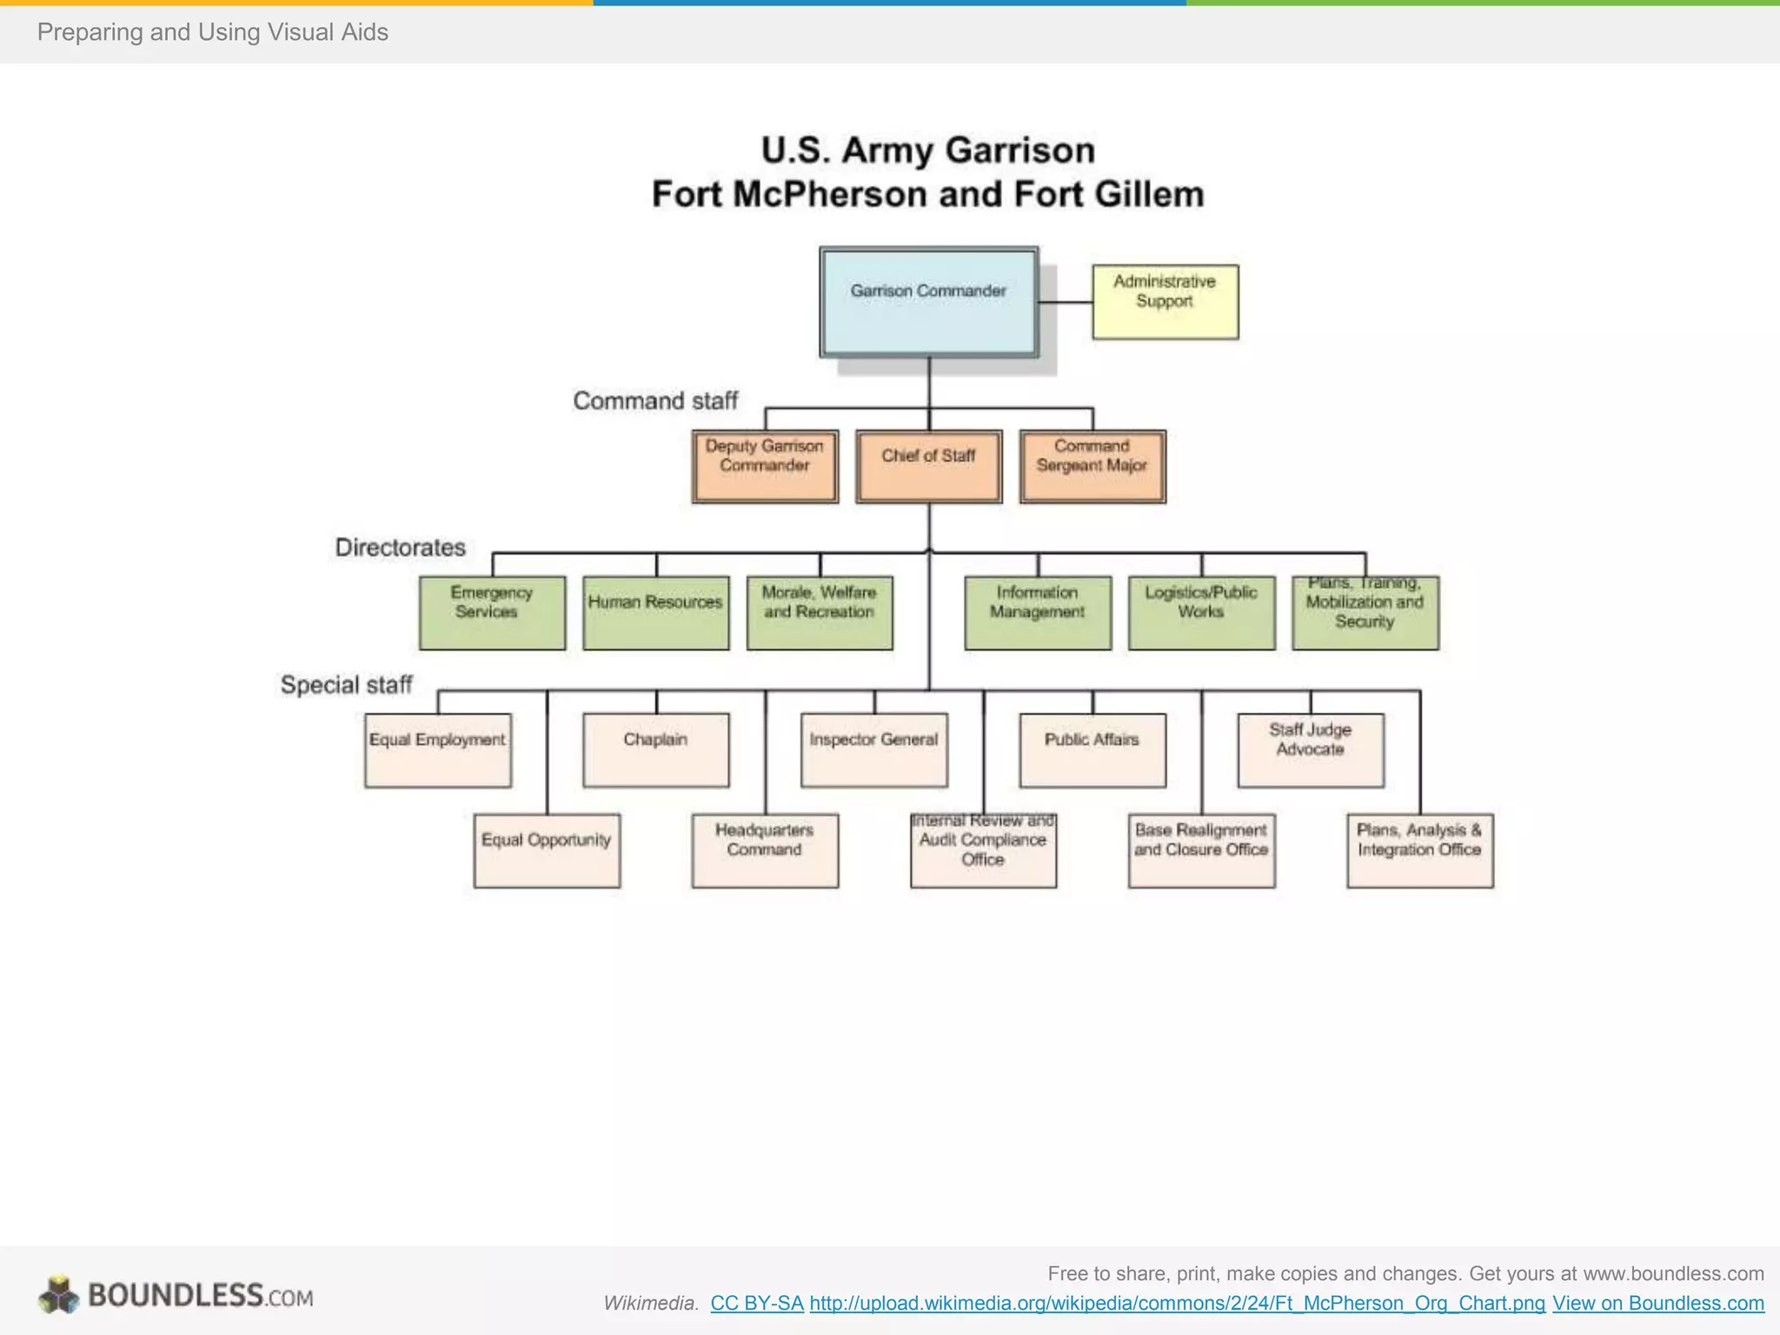Select the Logistics/Public Works box
The width and height of the screenshot is (1780, 1335).
click(x=1201, y=613)
